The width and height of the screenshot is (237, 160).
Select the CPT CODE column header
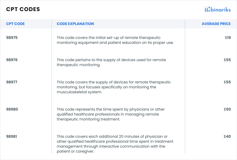tap(15, 24)
